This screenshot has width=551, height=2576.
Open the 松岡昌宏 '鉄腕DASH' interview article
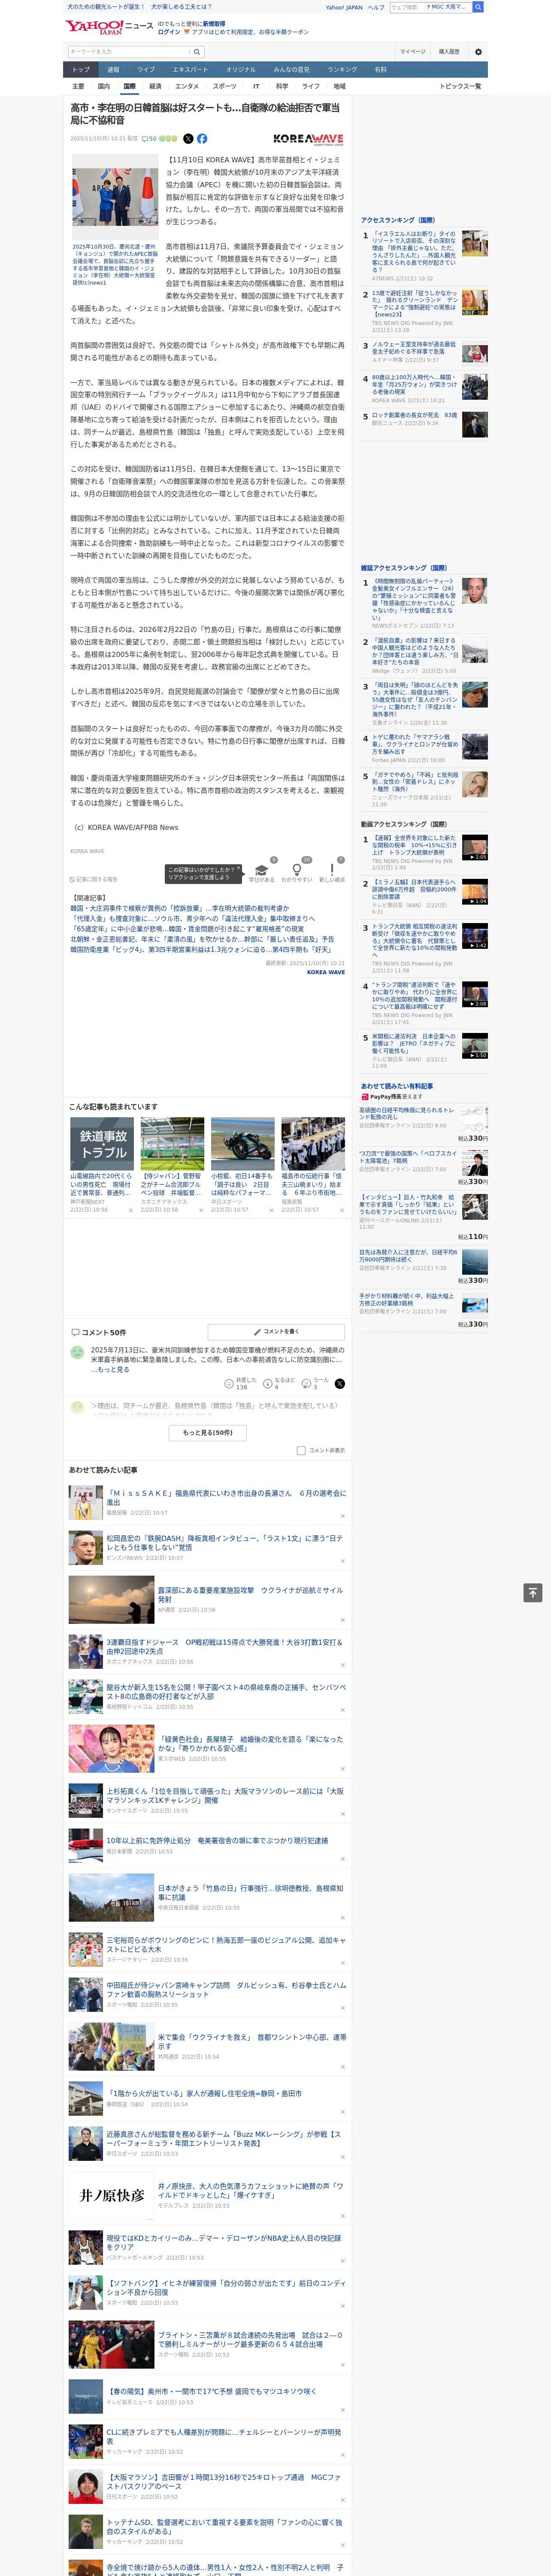click(225, 1543)
